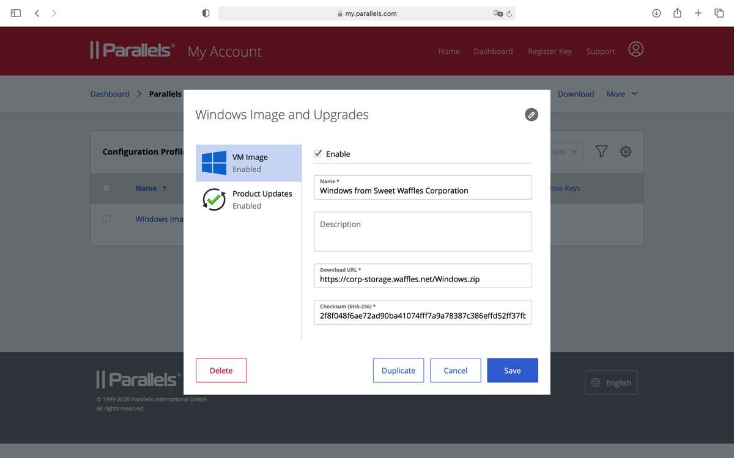Viewport: 734px width, 458px height.
Task: Select the Product Updates tab
Action: click(x=248, y=200)
